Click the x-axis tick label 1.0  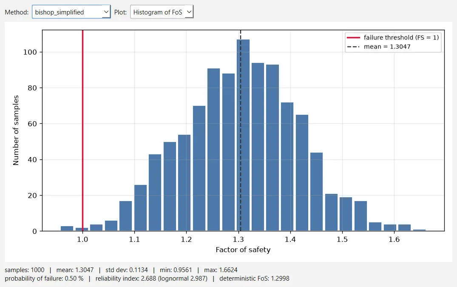(82, 239)
